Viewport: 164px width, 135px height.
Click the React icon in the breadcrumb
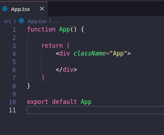tap(21, 21)
